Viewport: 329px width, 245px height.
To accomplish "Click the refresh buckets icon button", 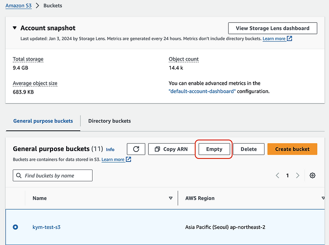I will pos(136,149).
